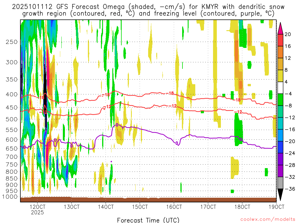Select the white -4 to 4 colorbar swatch
This screenshot has width=298, height=223.
280,88
